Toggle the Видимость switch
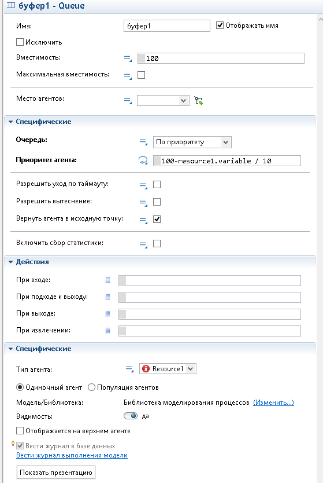The width and height of the screenshot is (323, 483). [131, 416]
